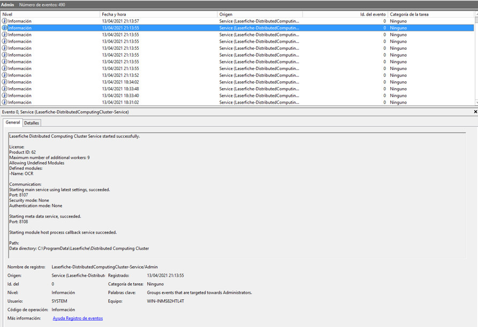This screenshot has width=478, height=327.
Task: Click the 'Authentication mode: None' line
Action: point(36,206)
